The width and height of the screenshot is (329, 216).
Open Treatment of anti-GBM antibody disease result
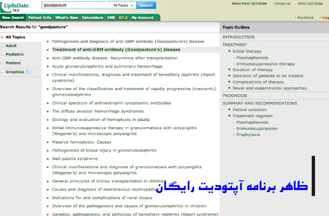116,49
